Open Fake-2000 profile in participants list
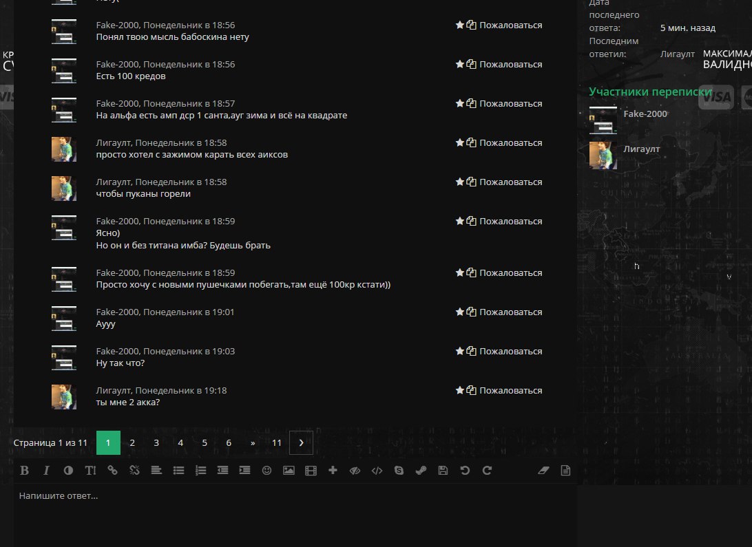The width and height of the screenshot is (752, 547). point(645,114)
